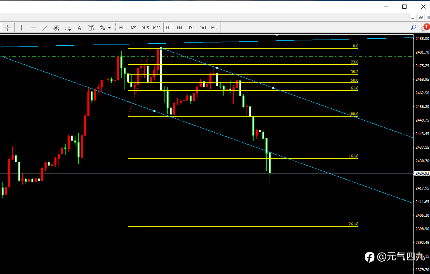
Task: Toggle the active H1 timeframe button
Action: (168, 28)
